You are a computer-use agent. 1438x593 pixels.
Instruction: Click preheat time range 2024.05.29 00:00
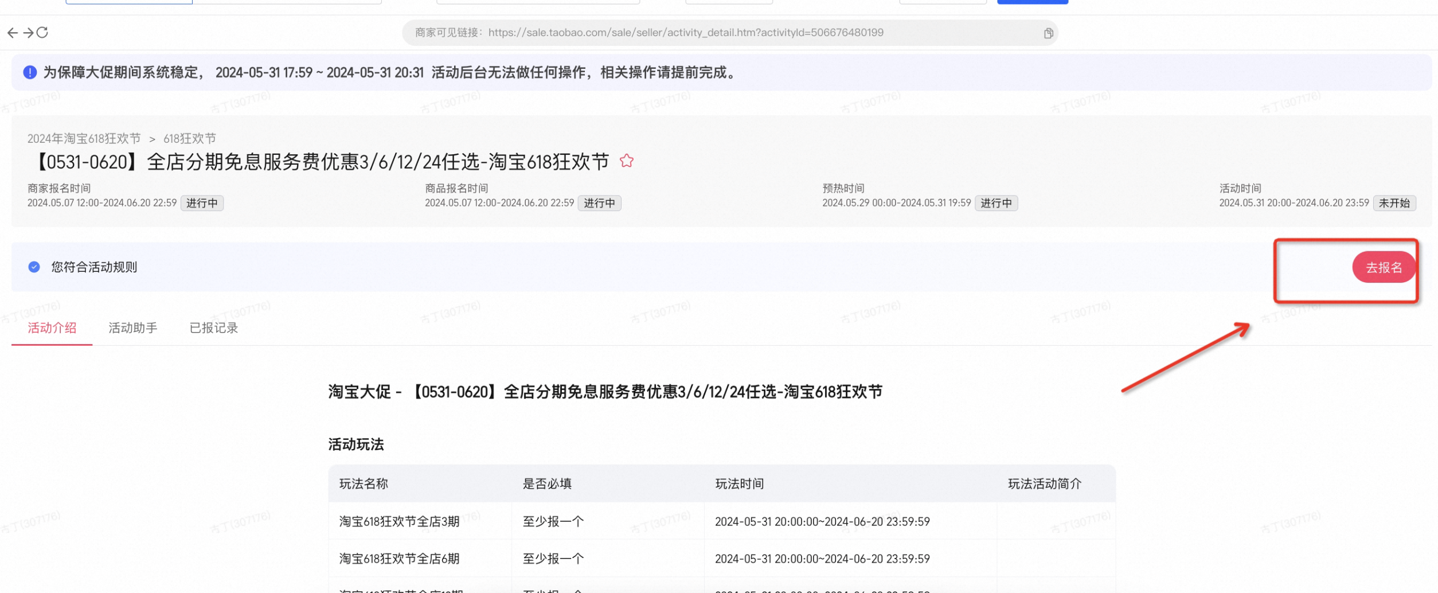897,203
